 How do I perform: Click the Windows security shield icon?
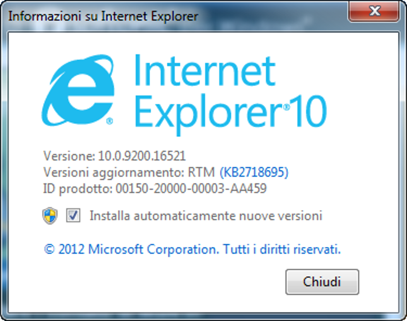pos(50,216)
